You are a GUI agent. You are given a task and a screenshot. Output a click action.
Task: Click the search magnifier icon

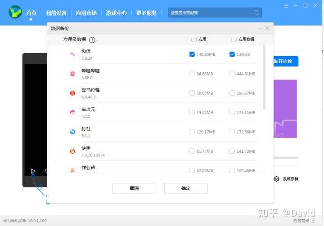click(x=256, y=13)
